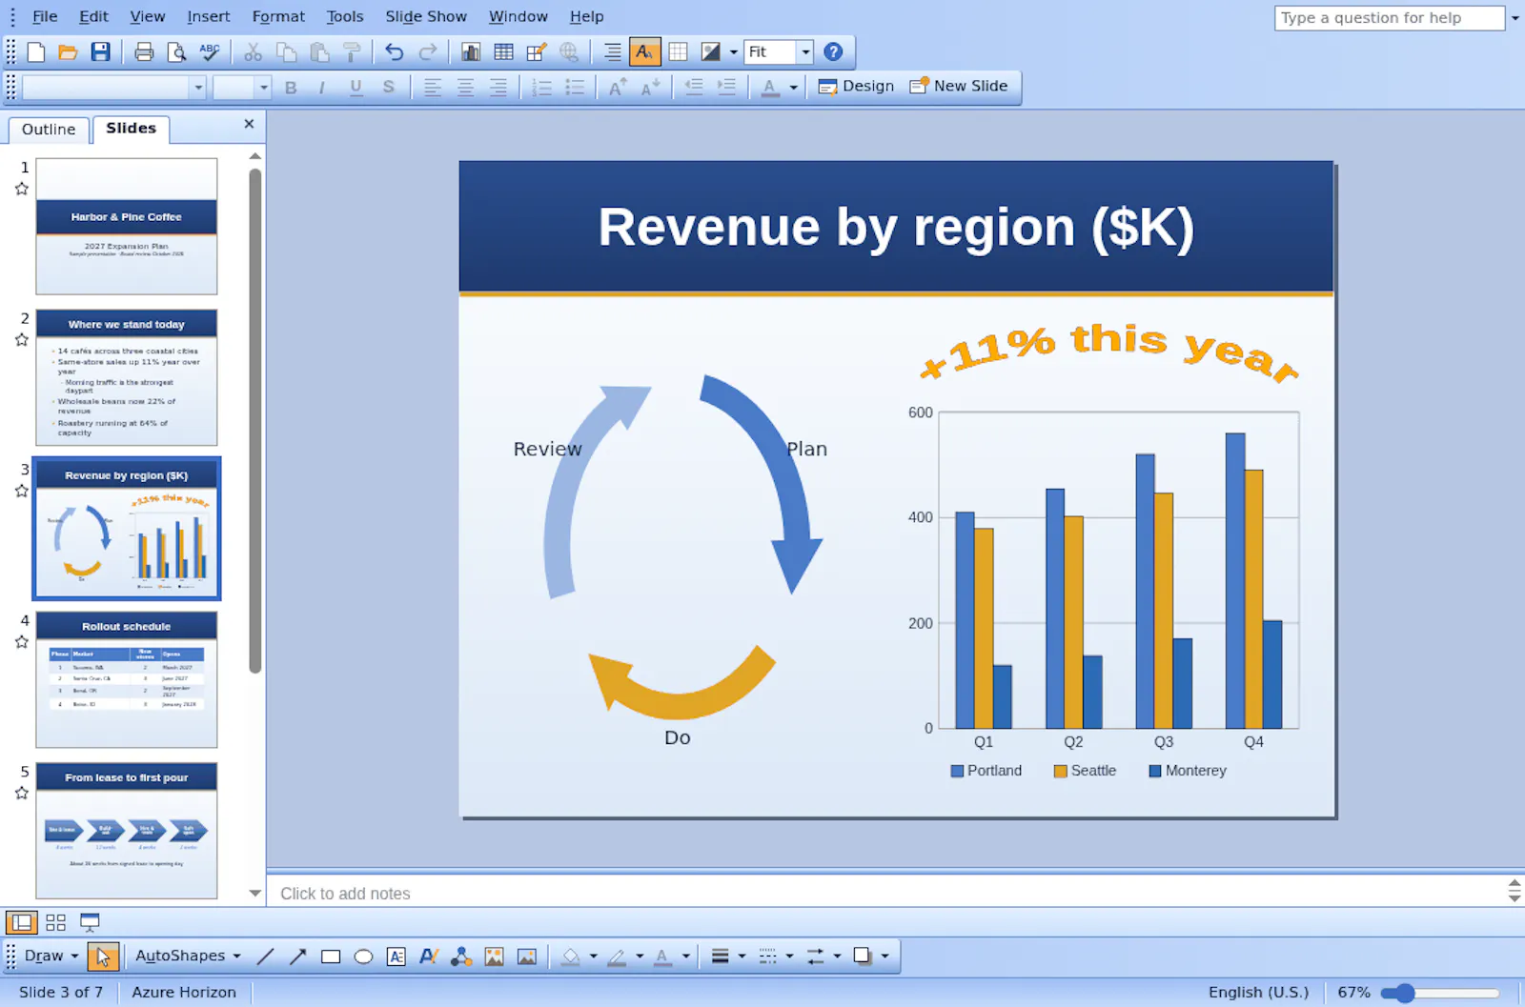This screenshot has width=1525, height=1007.
Task: Click the Undo arrow icon
Action: (x=395, y=51)
